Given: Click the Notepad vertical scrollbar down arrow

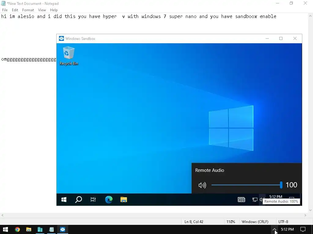Looking at the screenshot, I should tap(311, 210).
